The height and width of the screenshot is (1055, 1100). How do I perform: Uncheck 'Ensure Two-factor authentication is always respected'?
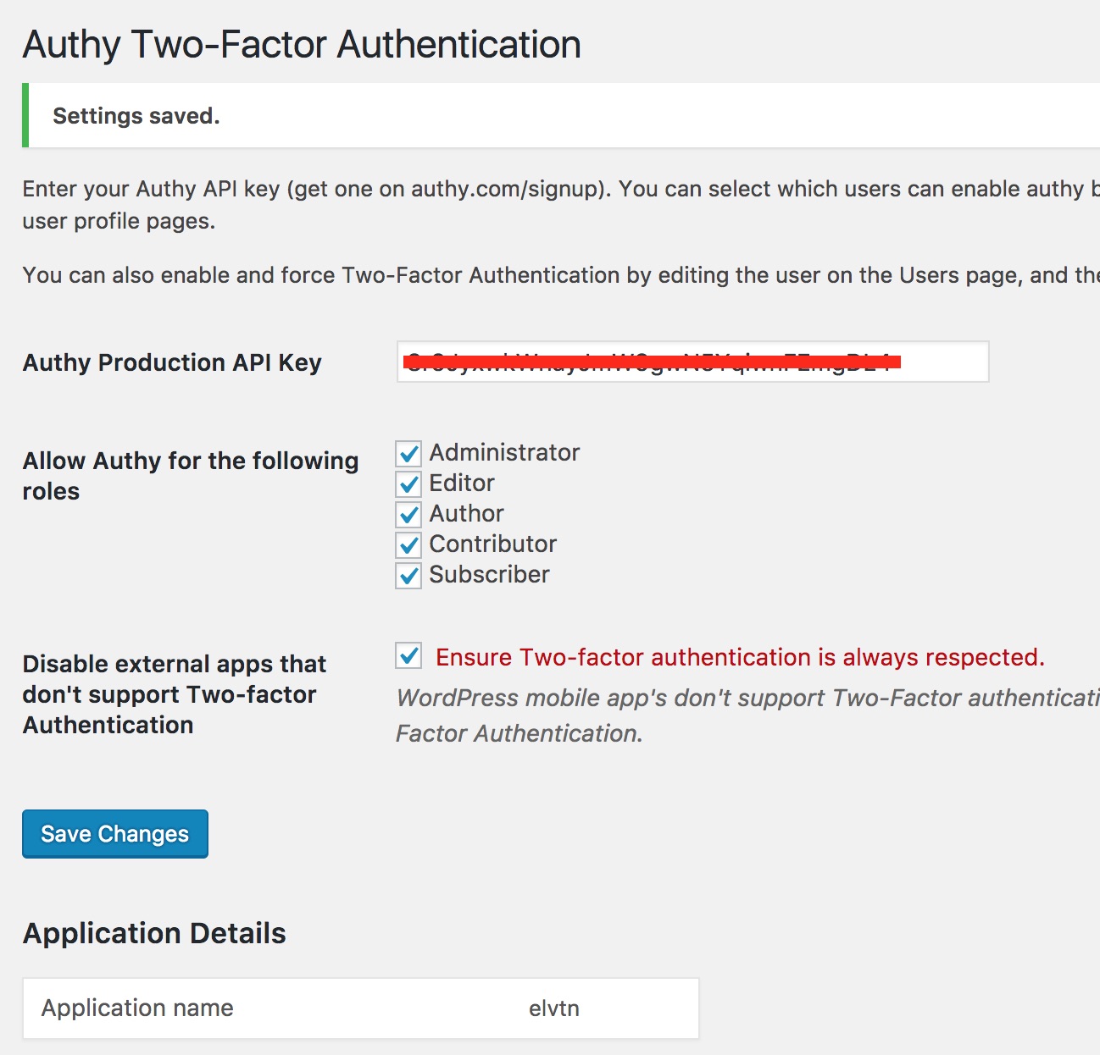click(408, 656)
